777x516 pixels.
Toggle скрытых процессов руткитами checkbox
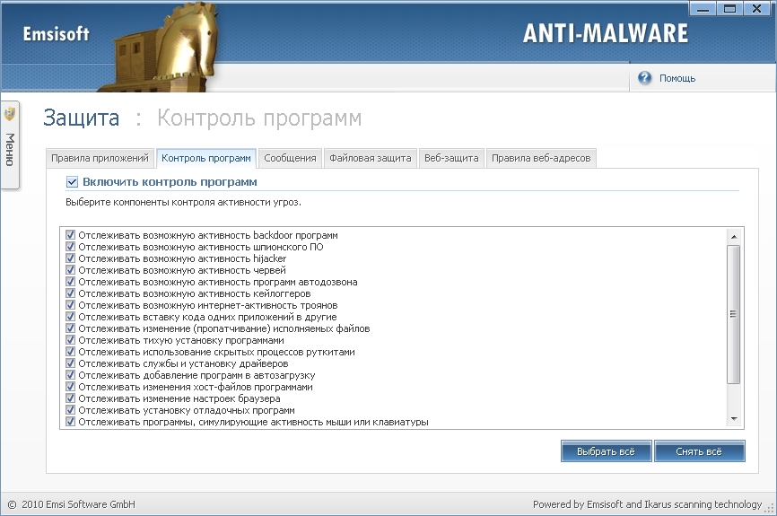click(70, 352)
